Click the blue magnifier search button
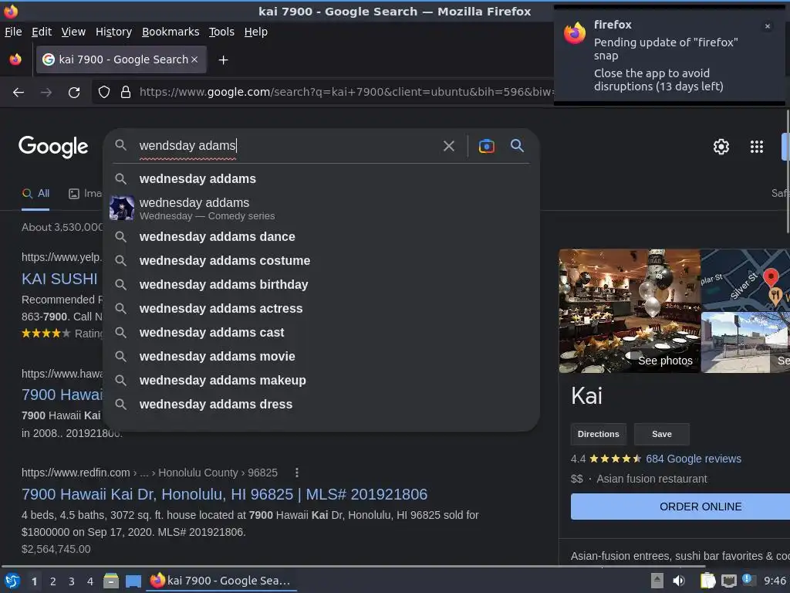This screenshot has width=790, height=593. coord(517,146)
